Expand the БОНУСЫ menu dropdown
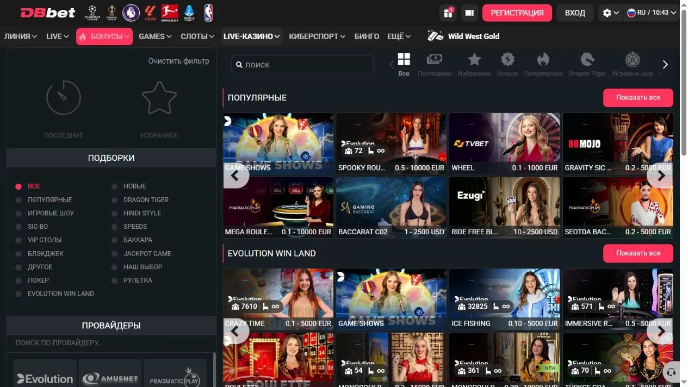The width and height of the screenshot is (688, 387). point(104,36)
